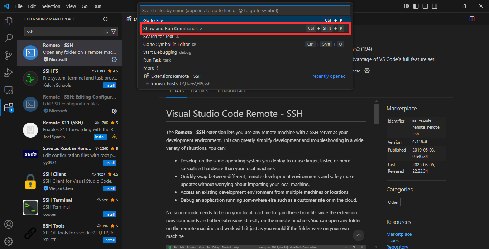The image size is (489, 249).
Task: Click the Manage gear on Remote - SSH extension
Action: tap(114, 59)
